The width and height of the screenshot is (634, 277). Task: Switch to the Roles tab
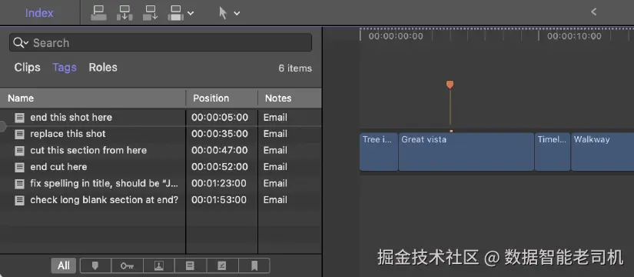103,67
